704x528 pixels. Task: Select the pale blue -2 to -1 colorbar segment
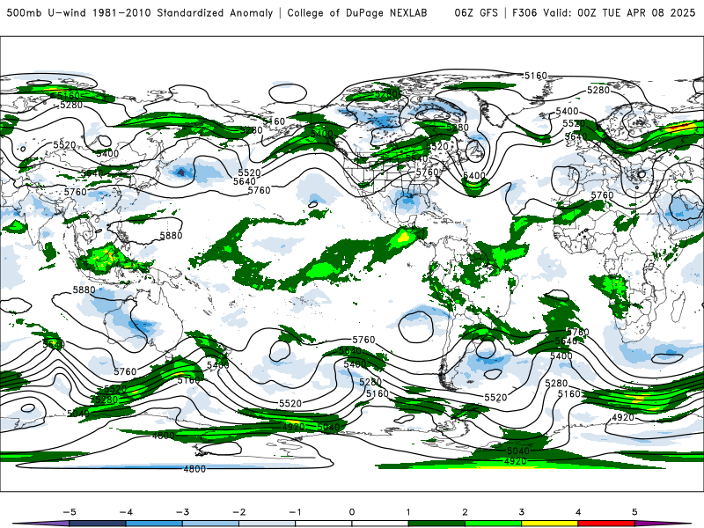pos(268,524)
